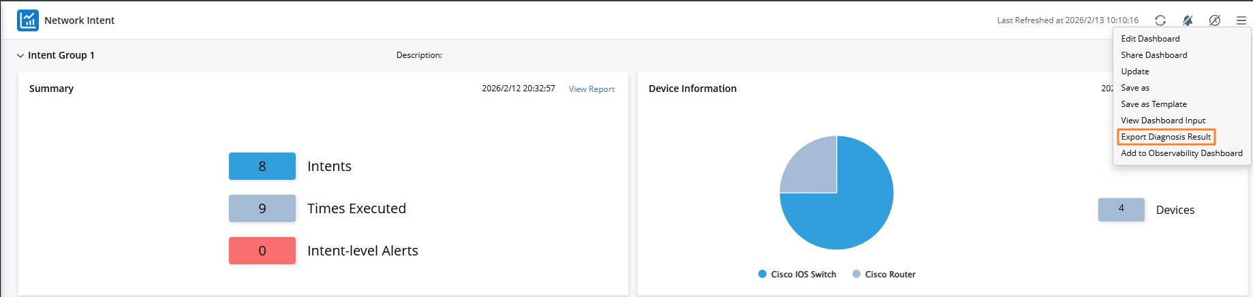Click the crossed-out compass icon
This screenshot has width=1253, height=297.
[1214, 20]
